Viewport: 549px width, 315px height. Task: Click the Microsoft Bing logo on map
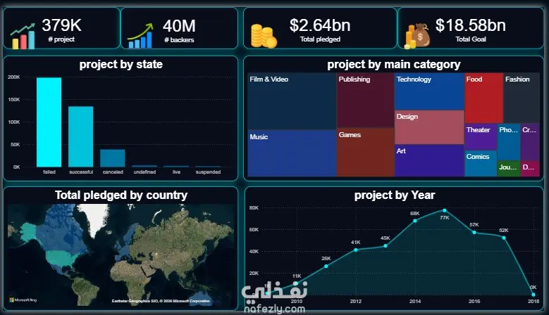[23, 300]
